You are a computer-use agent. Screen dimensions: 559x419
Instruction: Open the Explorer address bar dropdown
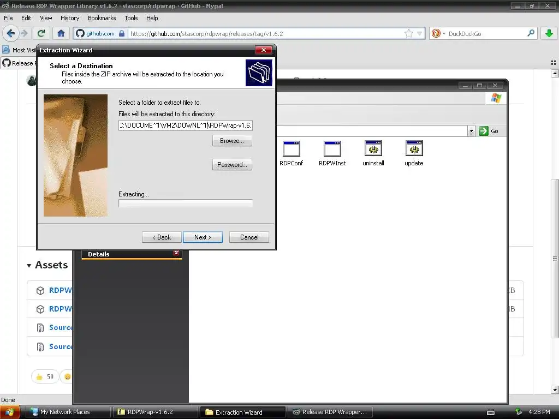(x=471, y=131)
